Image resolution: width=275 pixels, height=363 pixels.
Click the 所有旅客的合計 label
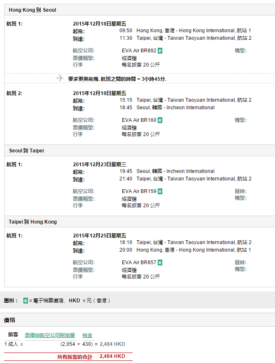(74, 357)
